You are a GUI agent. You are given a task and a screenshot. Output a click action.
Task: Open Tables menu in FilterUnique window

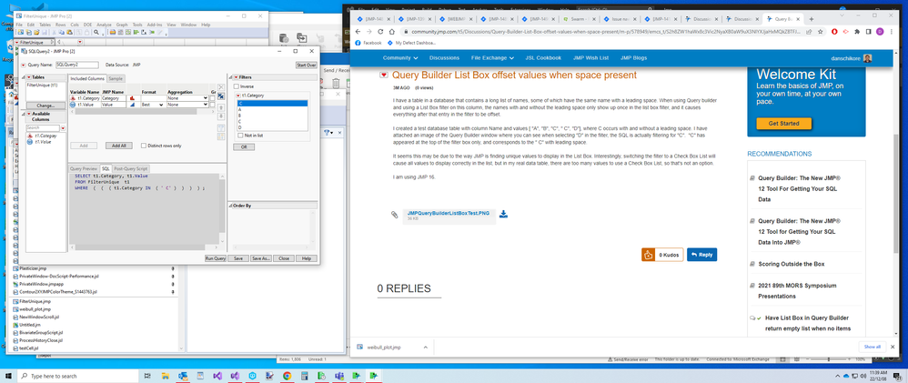[x=45, y=25]
